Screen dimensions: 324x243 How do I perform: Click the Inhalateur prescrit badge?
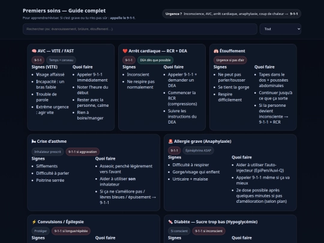(47, 152)
